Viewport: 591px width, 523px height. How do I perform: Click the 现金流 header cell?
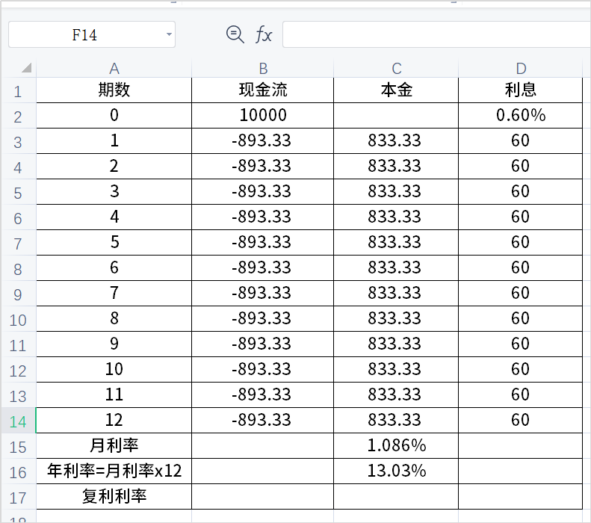(263, 90)
